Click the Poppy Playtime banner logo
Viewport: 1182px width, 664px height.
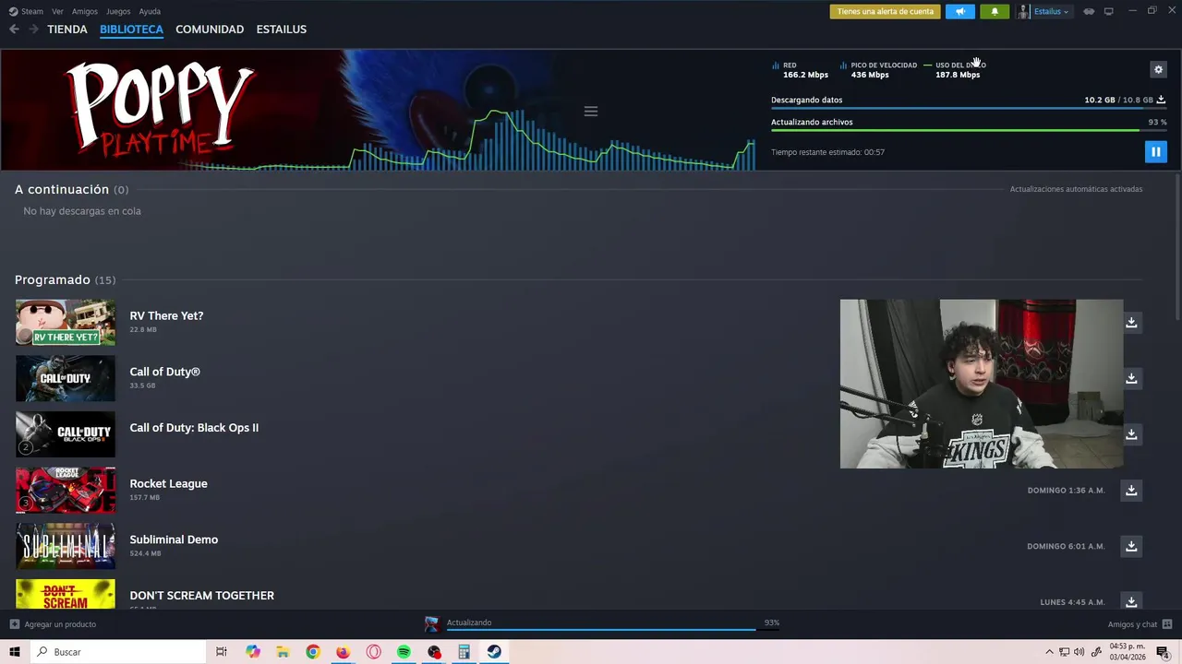[x=159, y=109]
